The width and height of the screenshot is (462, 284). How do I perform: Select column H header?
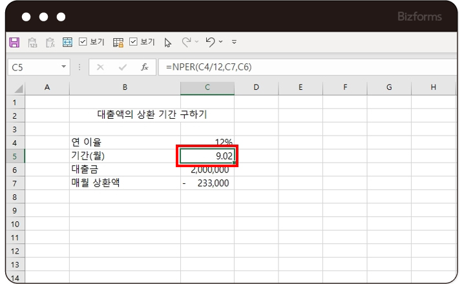(434, 87)
